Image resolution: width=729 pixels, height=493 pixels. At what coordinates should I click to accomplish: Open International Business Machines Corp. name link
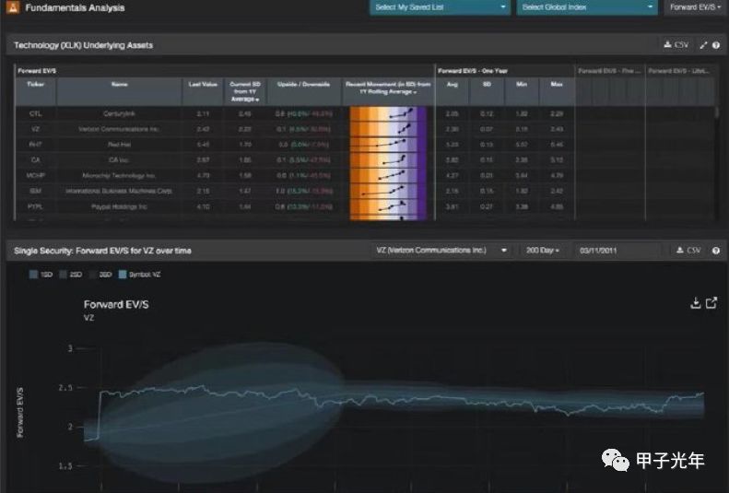coord(119,191)
